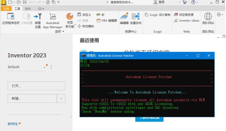Open Help with the question mark icon
This screenshot has width=226, height=131.
tap(193, 2)
